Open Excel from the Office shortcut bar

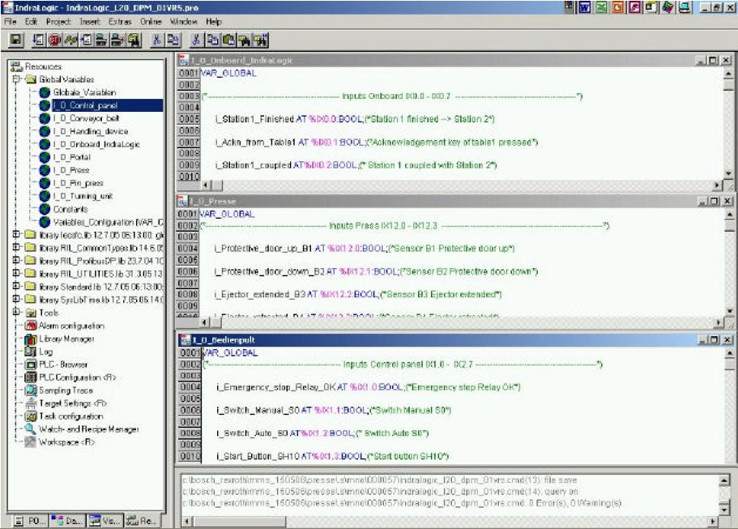click(x=602, y=7)
